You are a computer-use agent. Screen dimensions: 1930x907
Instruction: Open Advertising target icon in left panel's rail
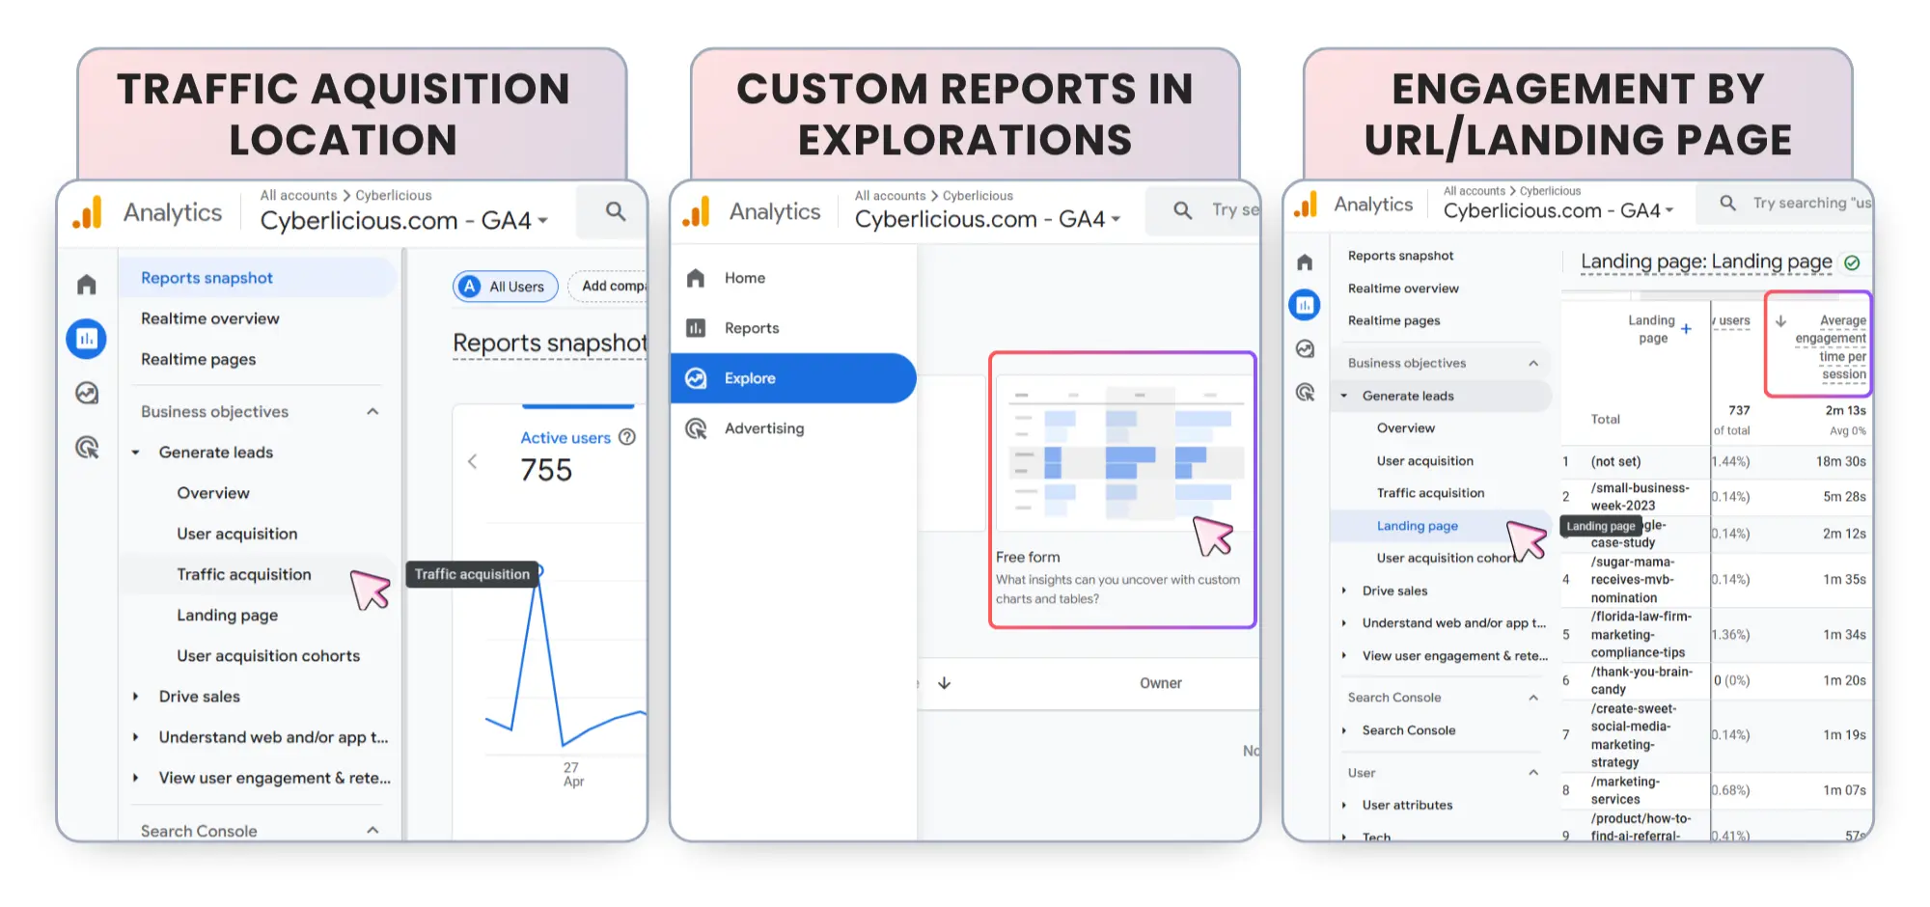click(x=87, y=447)
